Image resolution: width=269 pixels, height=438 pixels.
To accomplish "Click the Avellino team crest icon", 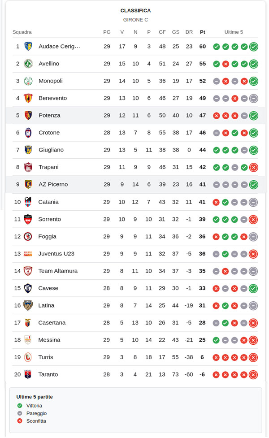I will [28, 64].
